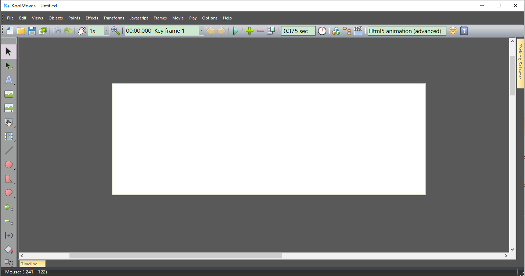525x276 pixels.
Task: Open the Edit menu
Action: click(x=23, y=18)
